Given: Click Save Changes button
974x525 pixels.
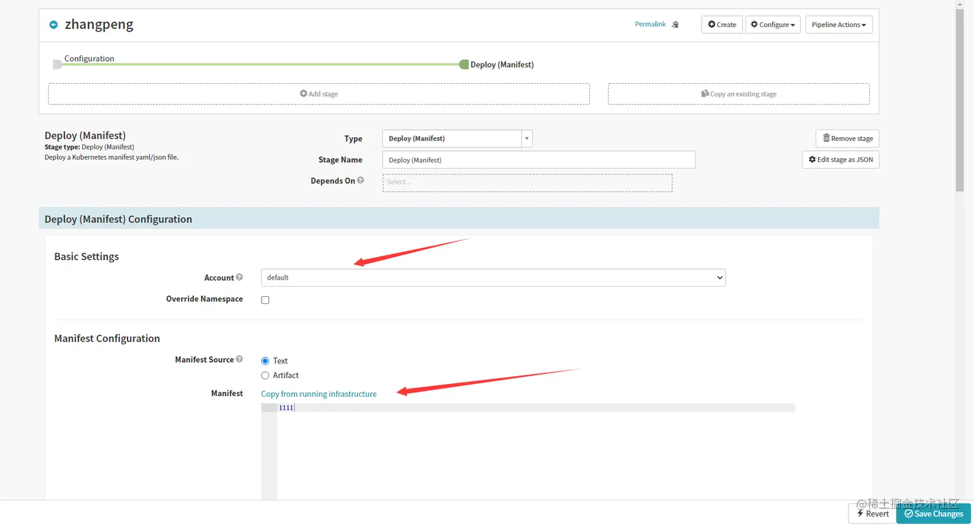Looking at the screenshot, I should (x=933, y=513).
